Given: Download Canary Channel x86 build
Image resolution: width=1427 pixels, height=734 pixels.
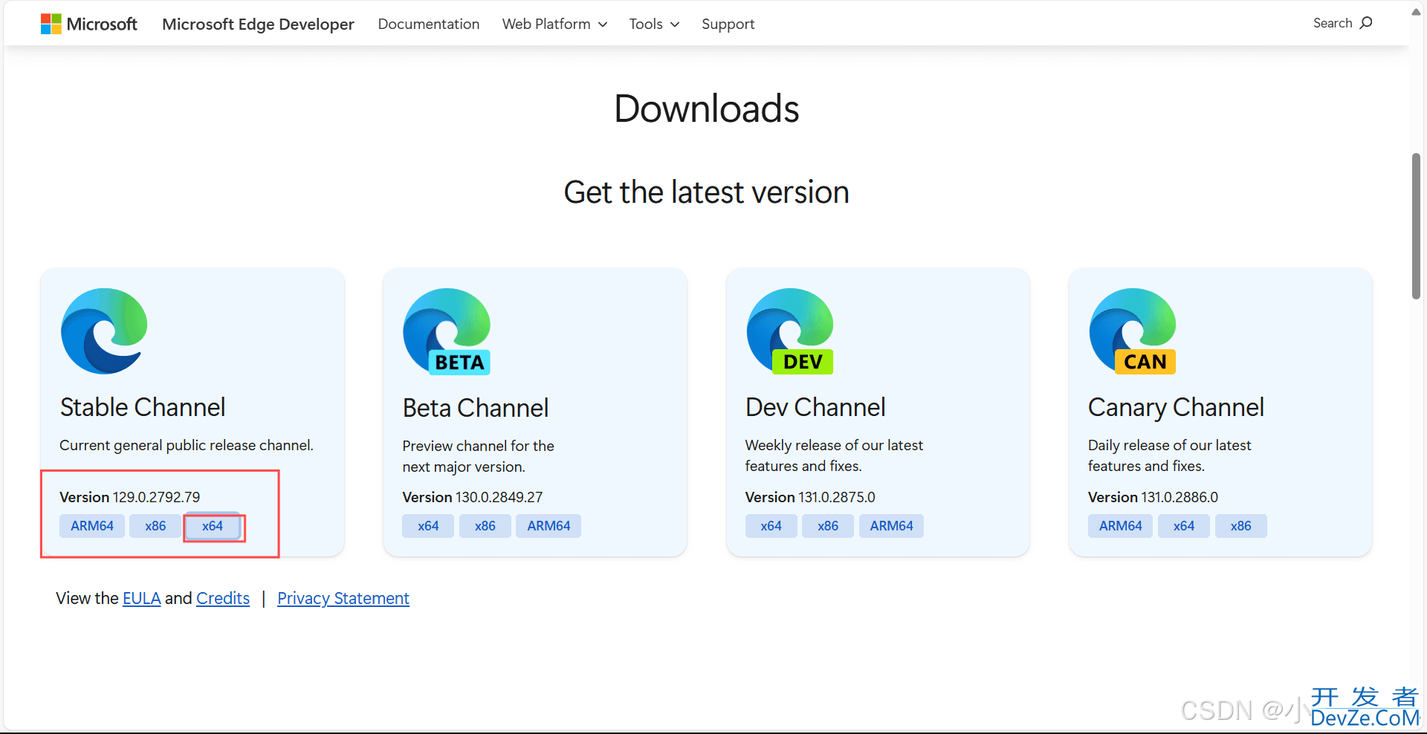Looking at the screenshot, I should tap(1240, 526).
